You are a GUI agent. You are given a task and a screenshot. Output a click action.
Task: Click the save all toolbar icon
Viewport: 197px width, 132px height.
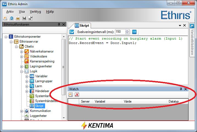pyautogui.click(x=30, y=18)
